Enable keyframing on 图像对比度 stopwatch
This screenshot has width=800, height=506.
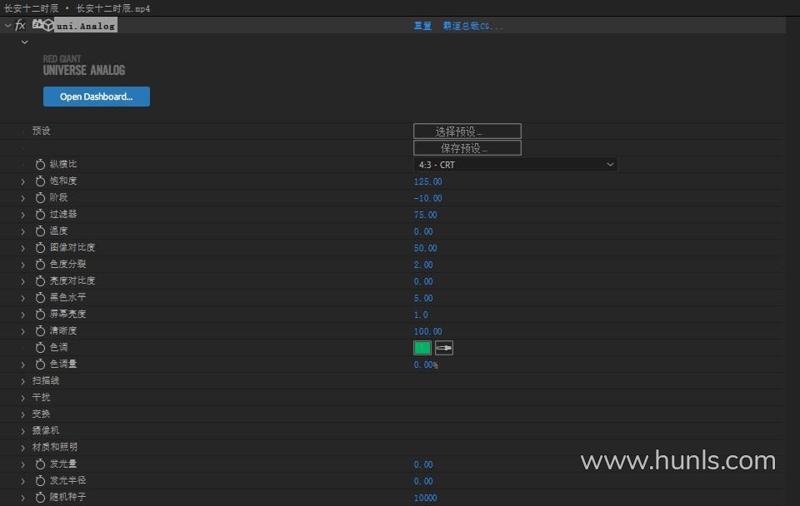[x=40, y=248]
